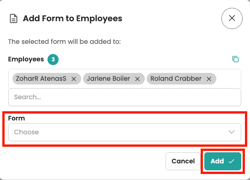Viewport: 250px width, 180px height.
Task: Select the ZoharR AtenasS employee chip
Action: click(x=41, y=78)
